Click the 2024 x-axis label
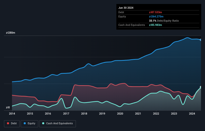The height and width of the screenshot is (131, 205). point(192,114)
